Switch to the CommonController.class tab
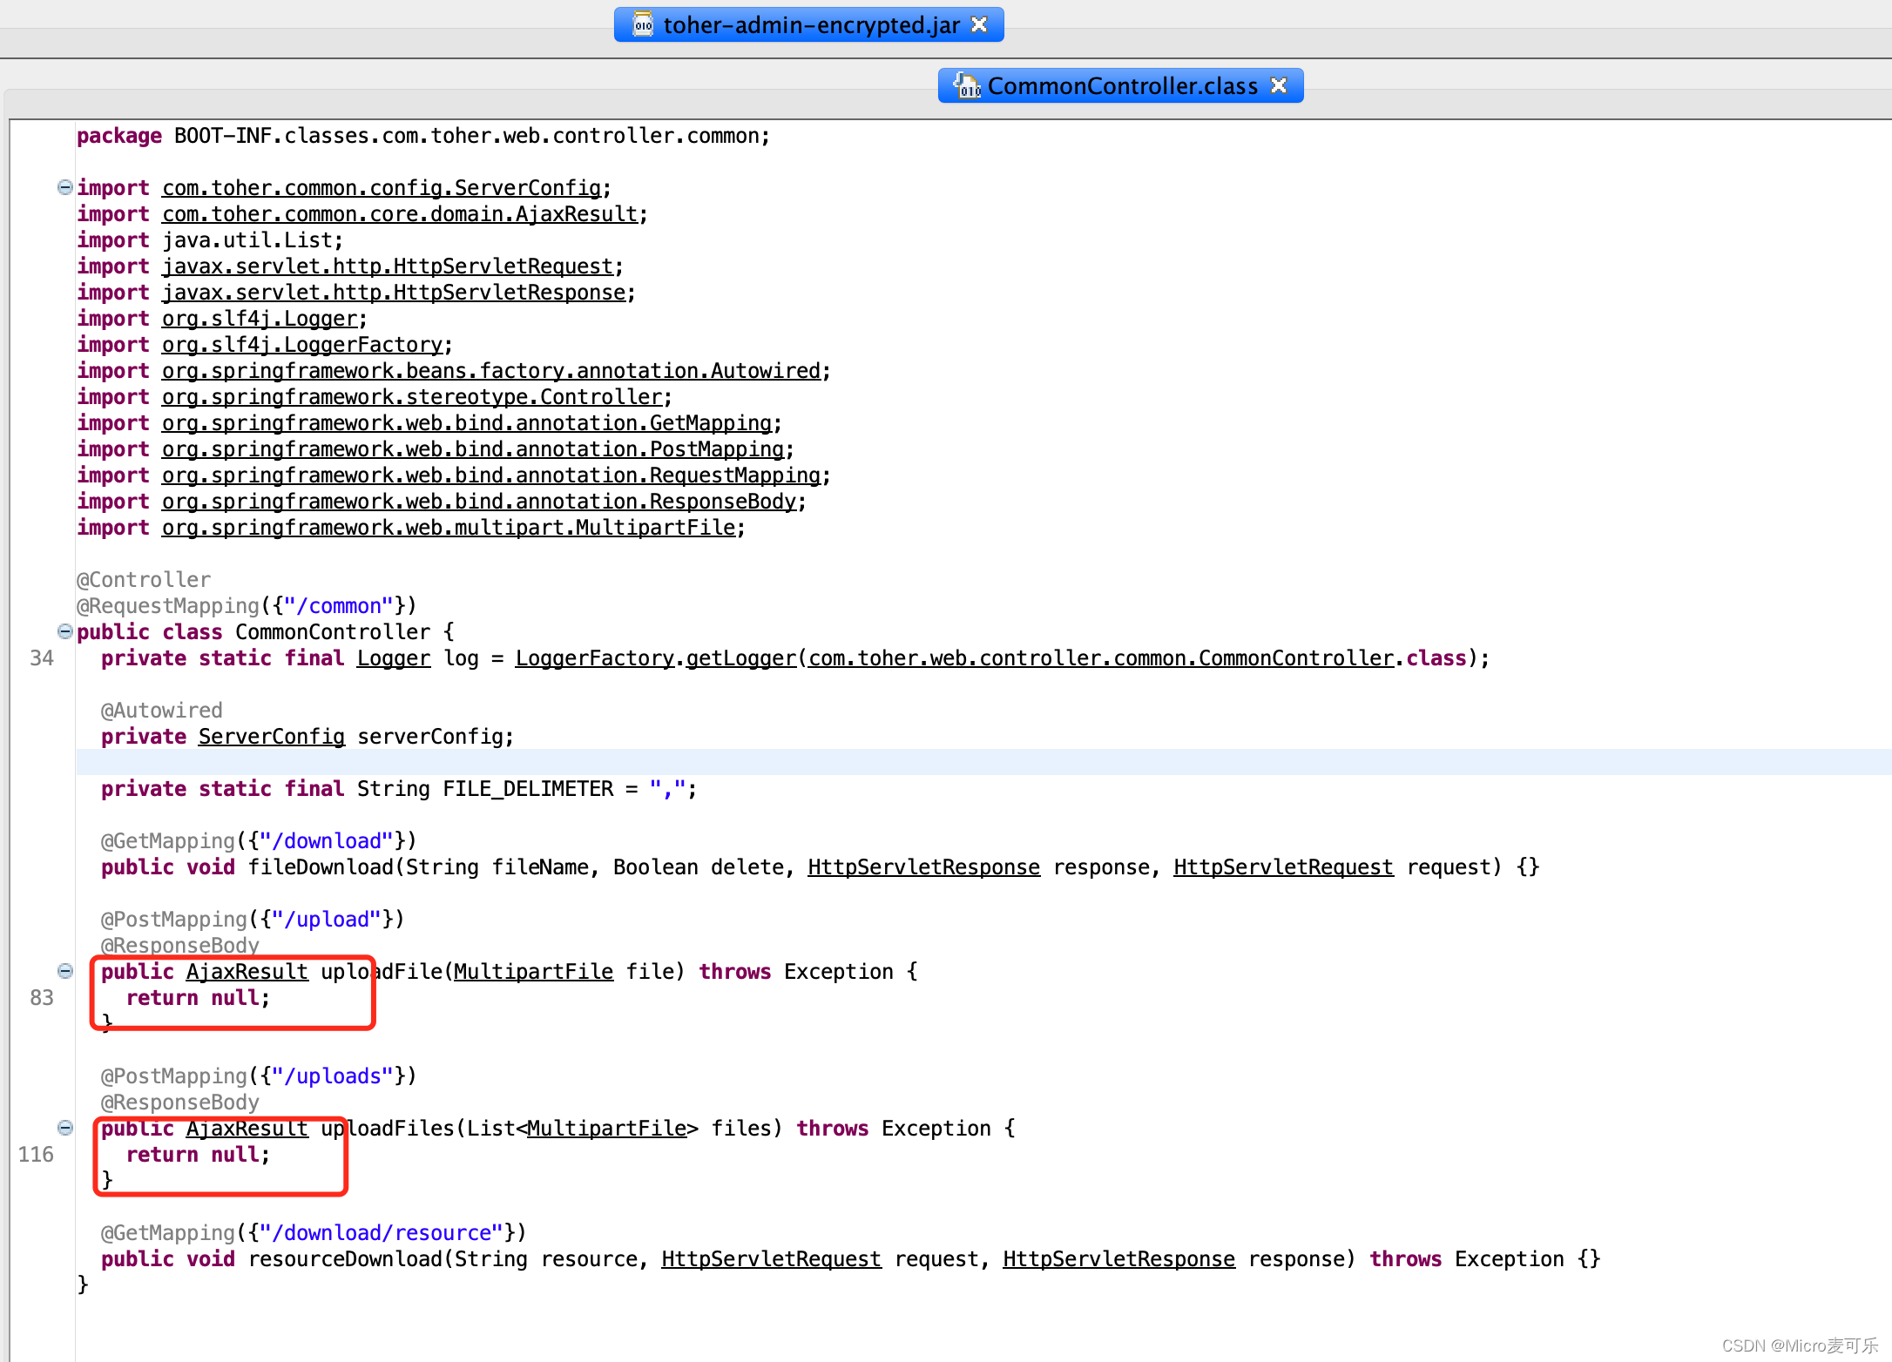Screen dimensions: 1892x1362 (1122, 85)
